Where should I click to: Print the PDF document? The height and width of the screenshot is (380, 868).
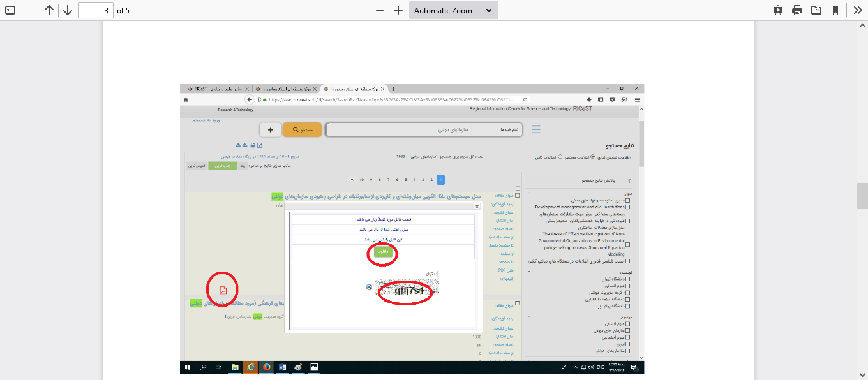click(797, 10)
